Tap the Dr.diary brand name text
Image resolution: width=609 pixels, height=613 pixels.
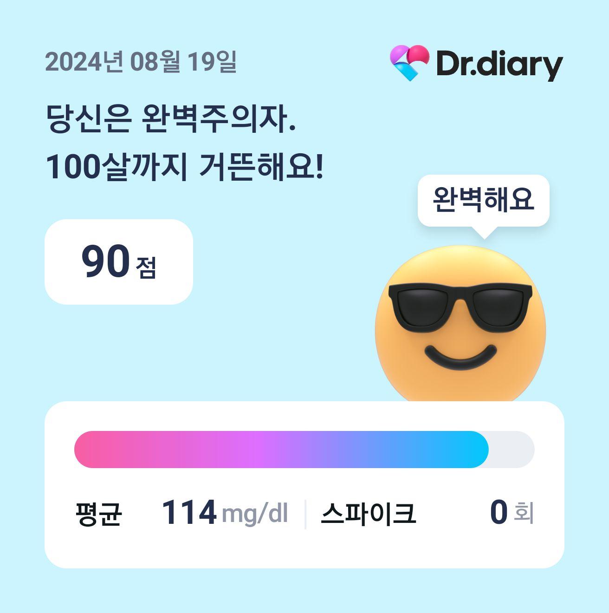tap(499, 65)
